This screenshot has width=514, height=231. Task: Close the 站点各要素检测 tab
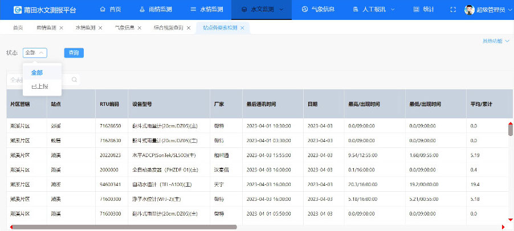[242, 28]
